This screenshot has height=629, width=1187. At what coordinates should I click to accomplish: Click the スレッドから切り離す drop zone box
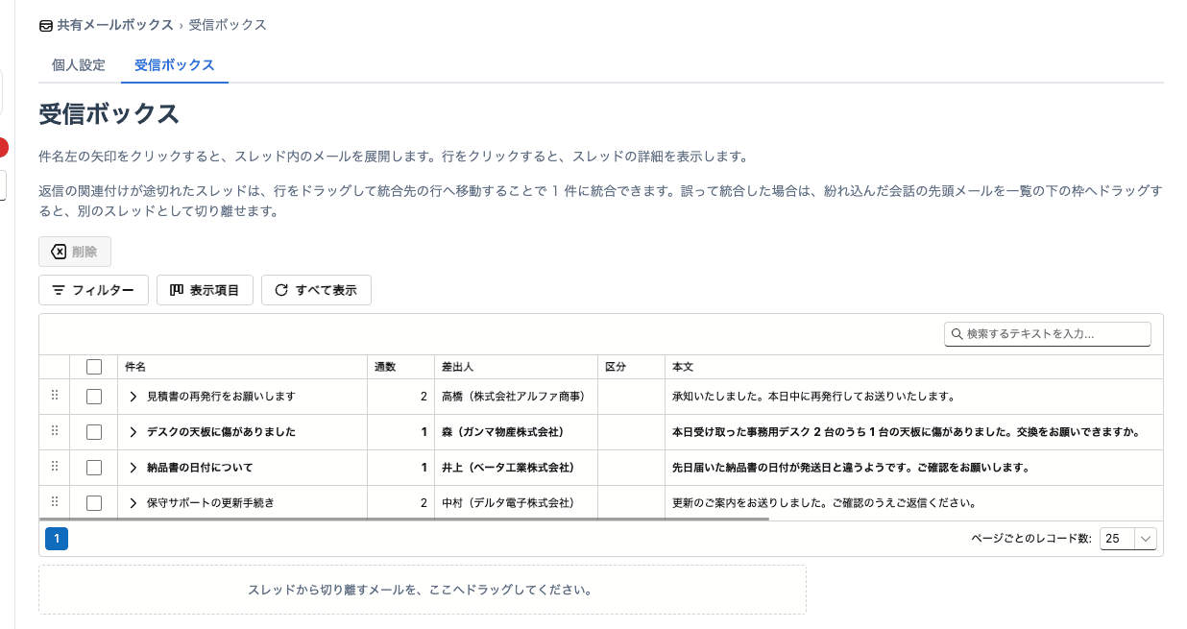(423, 590)
